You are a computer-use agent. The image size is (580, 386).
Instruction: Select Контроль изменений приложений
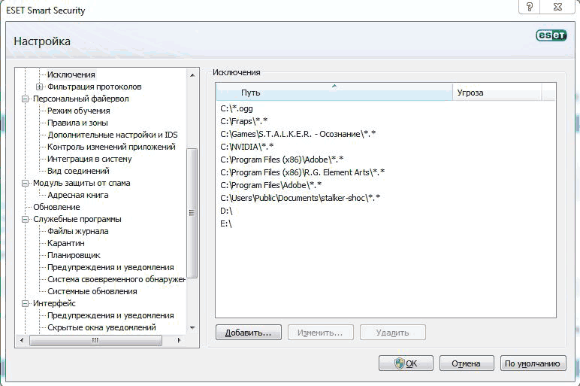[111, 147]
